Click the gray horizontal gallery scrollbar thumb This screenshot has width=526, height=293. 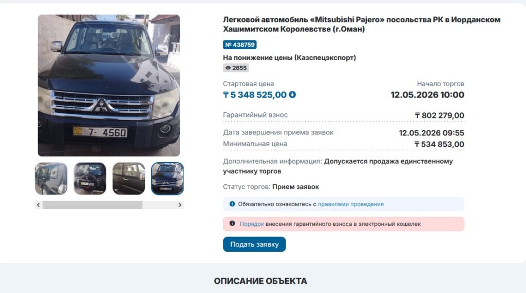click(x=92, y=205)
